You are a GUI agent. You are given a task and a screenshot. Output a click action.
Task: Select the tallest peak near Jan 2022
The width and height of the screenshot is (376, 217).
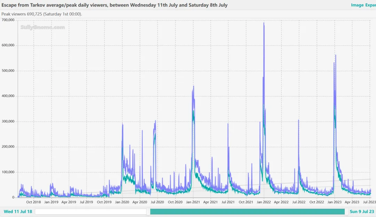264,23
